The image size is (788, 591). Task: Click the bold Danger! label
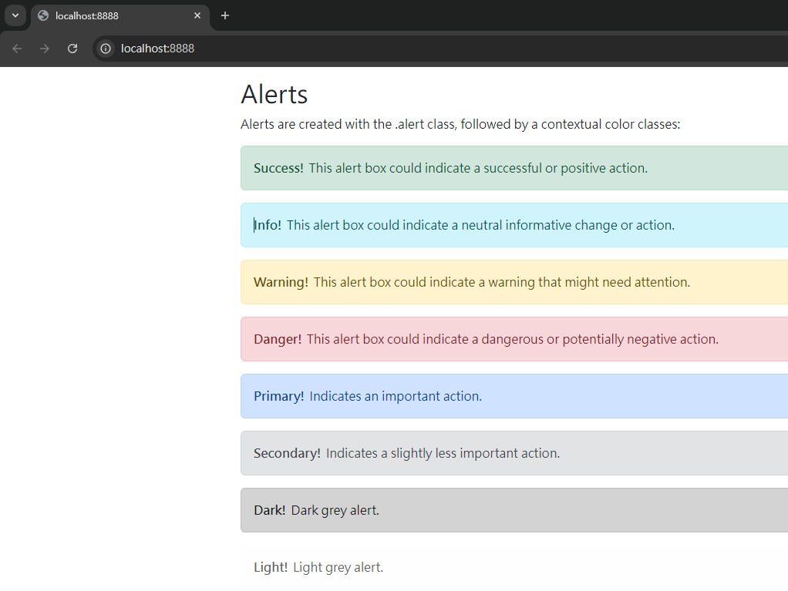(x=278, y=339)
